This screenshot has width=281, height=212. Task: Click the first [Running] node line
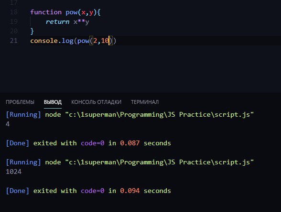[130, 114]
